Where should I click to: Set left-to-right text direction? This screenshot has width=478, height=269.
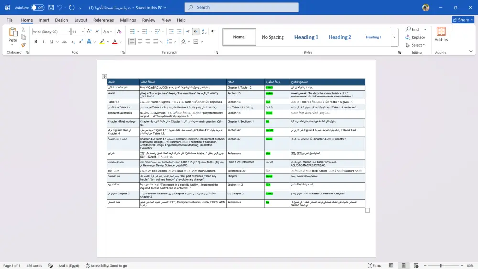[x=187, y=32]
